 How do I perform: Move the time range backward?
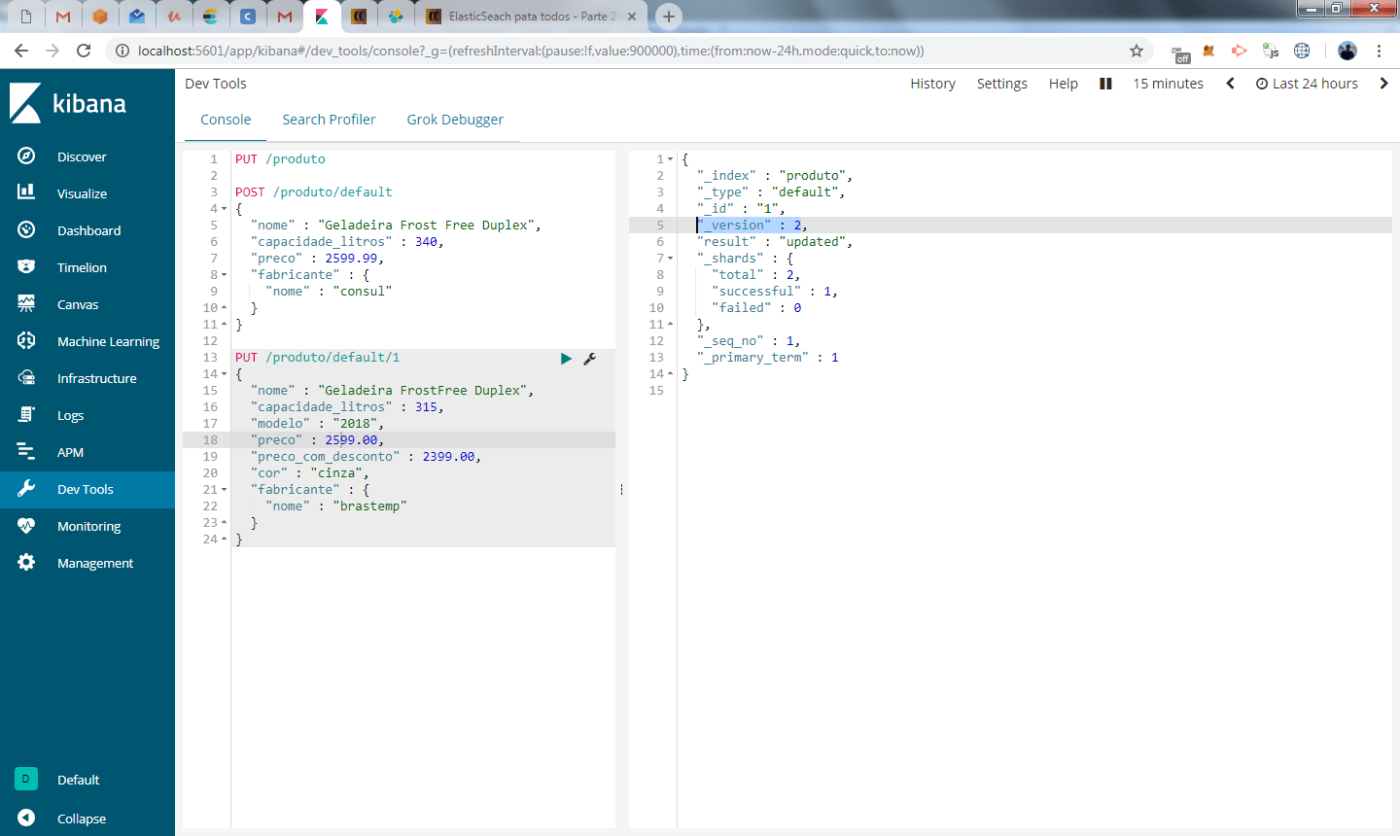click(x=1230, y=84)
